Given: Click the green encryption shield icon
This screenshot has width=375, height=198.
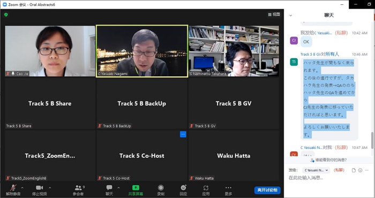Looking at the screenshot, I should coord(6,15).
